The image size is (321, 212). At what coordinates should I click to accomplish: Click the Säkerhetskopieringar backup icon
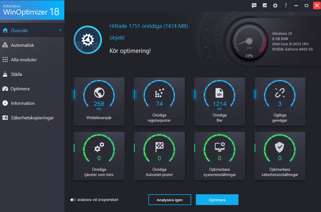(x=5, y=118)
